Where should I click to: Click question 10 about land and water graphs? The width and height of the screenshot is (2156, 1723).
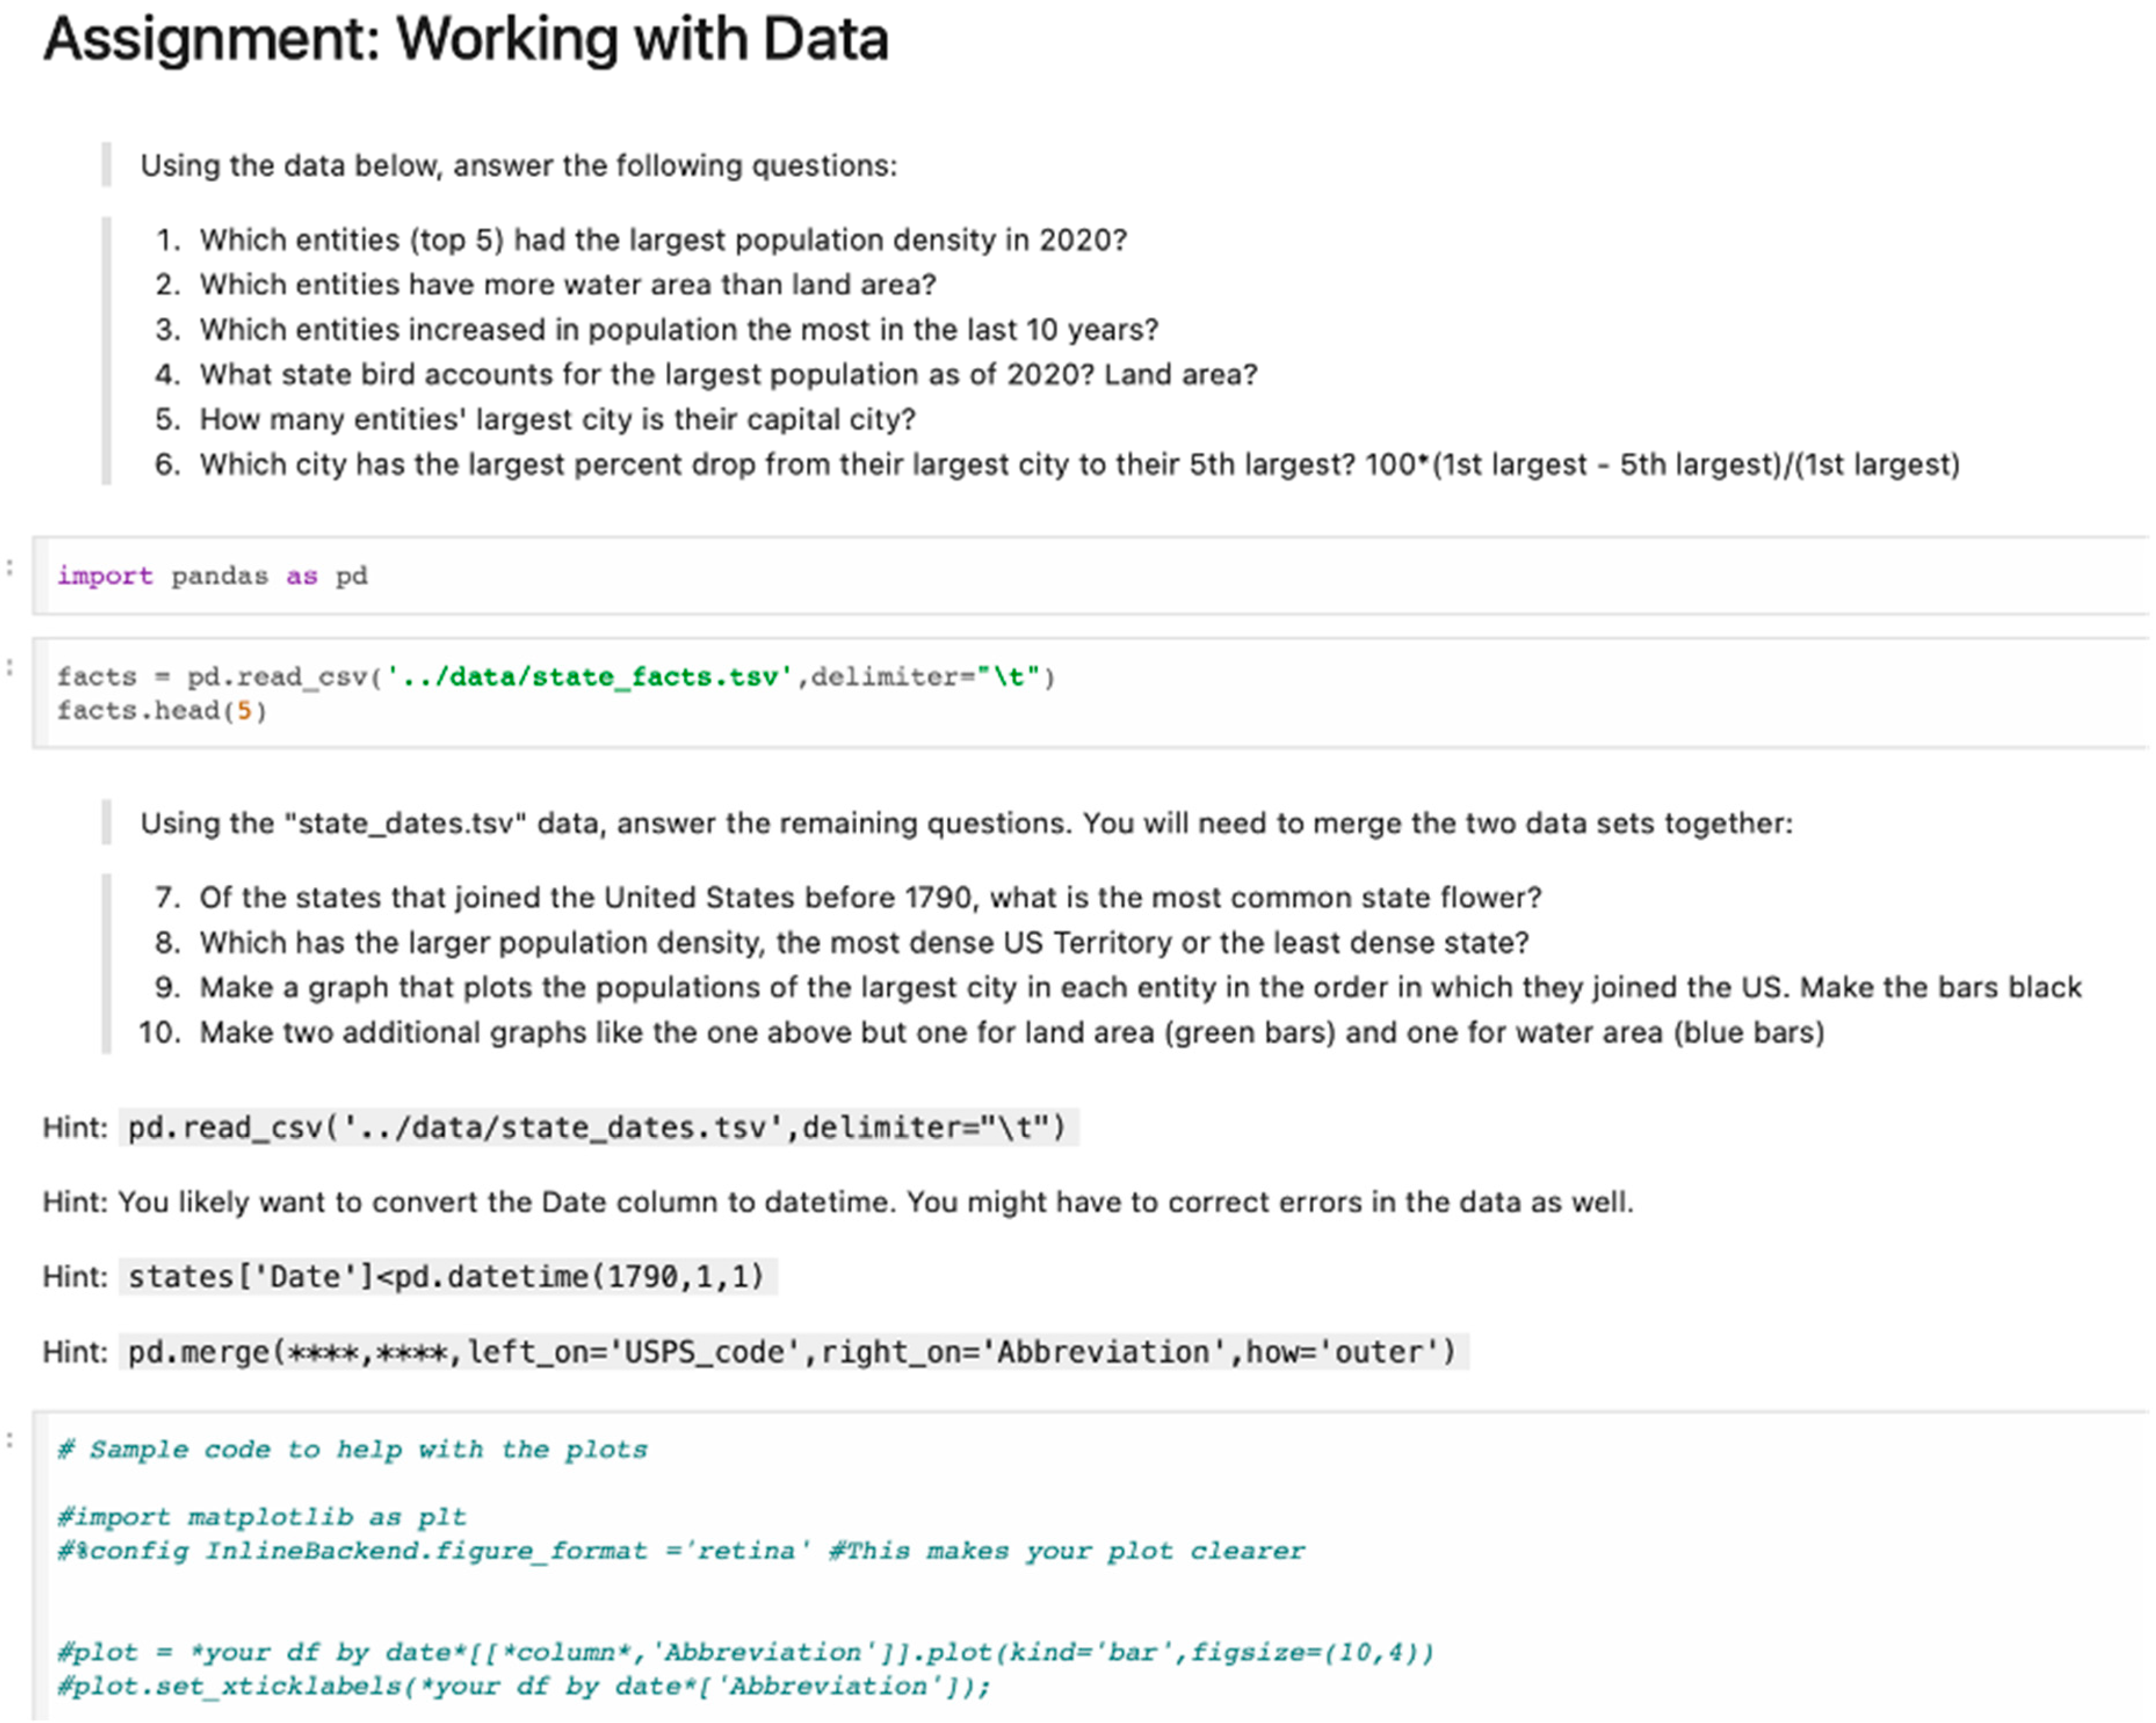pos(1011,1033)
